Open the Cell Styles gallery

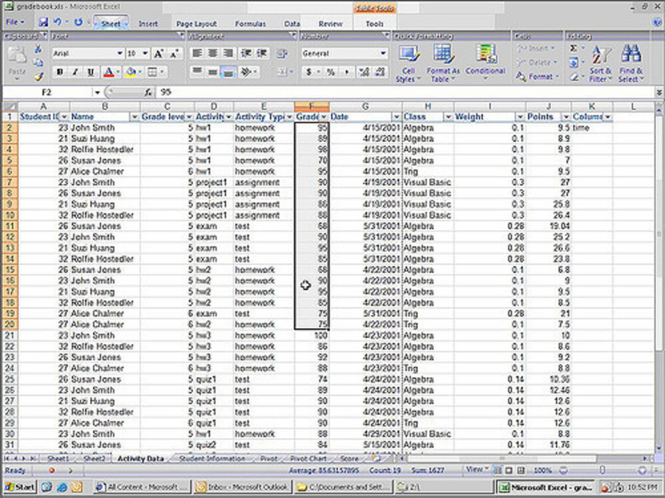411,60
